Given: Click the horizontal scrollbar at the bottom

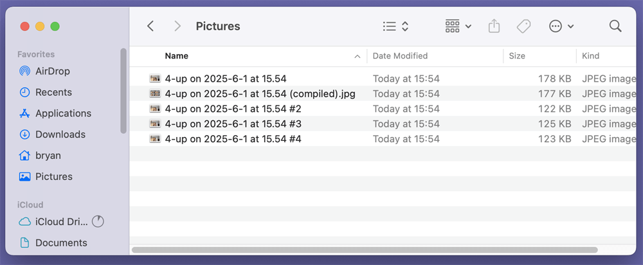Looking at the screenshot, I should [x=365, y=250].
